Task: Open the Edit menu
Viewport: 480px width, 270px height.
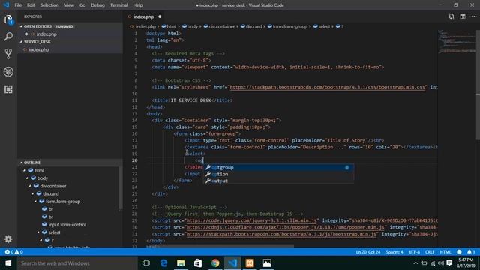Action: click(x=31, y=5)
